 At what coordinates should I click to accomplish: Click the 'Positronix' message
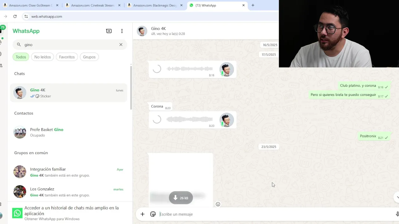point(374,136)
